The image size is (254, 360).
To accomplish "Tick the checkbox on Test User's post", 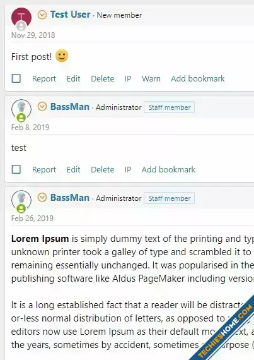I will click(16, 78).
